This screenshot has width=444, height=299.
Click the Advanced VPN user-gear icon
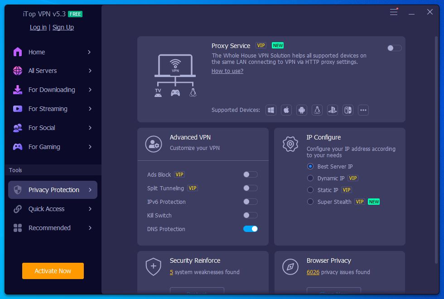154,144
